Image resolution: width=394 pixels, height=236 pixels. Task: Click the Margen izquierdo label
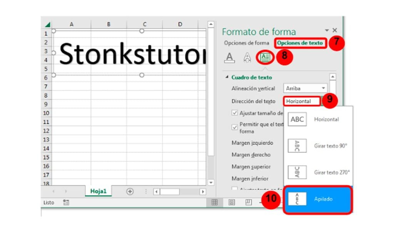click(252, 143)
